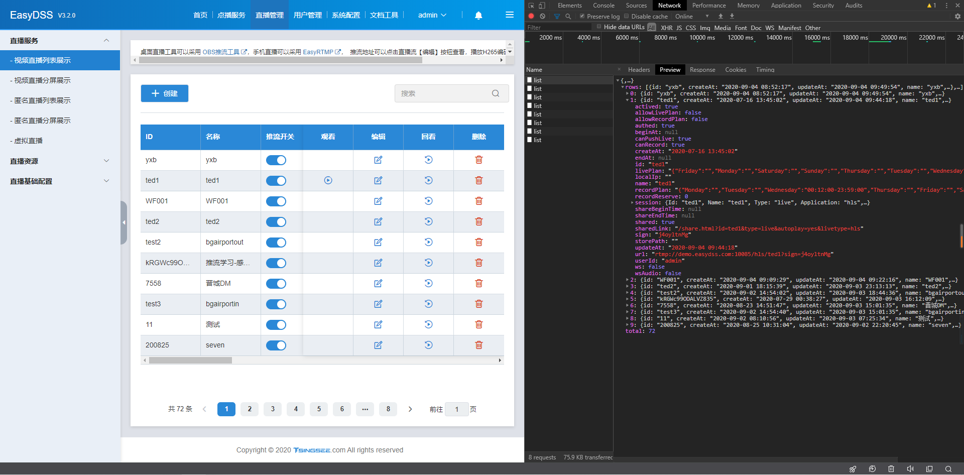Check the Hide data URLs checkbox
This screenshot has height=475, width=964.
pyautogui.click(x=598, y=27)
